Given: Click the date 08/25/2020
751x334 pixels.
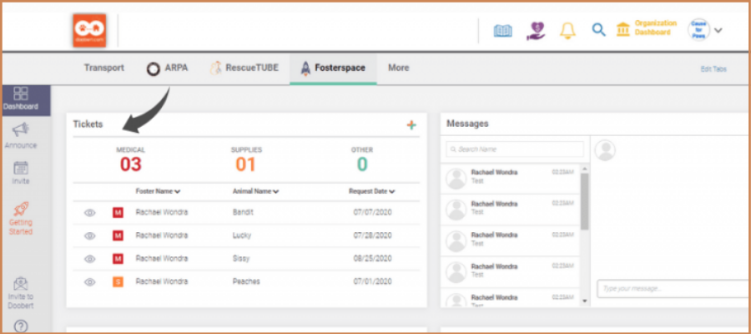Looking at the screenshot, I should pos(373,259).
